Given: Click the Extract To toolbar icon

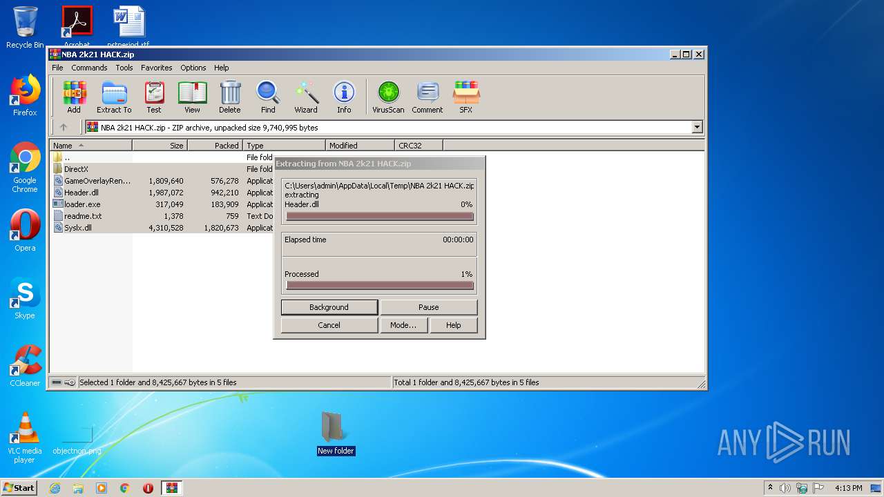Looking at the screenshot, I should click(x=114, y=97).
